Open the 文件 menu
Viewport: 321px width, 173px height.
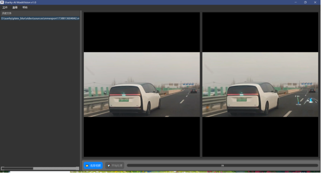pyautogui.click(x=5, y=7)
